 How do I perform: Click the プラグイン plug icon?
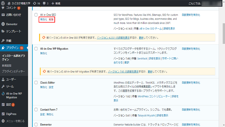(x=3, y=48)
